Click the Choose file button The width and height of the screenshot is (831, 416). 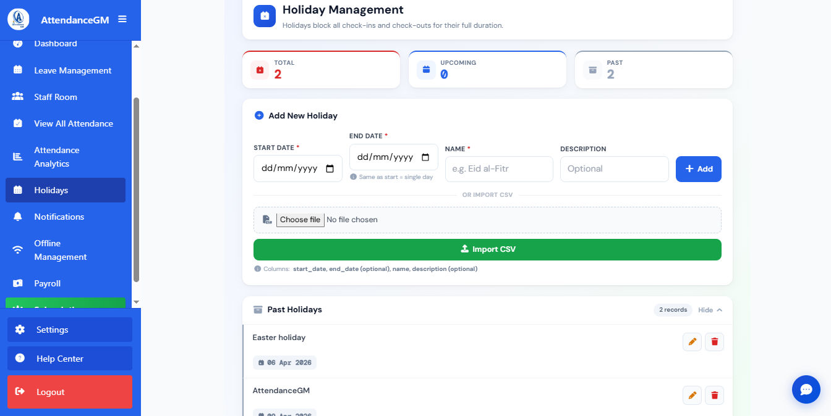coord(300,220)
